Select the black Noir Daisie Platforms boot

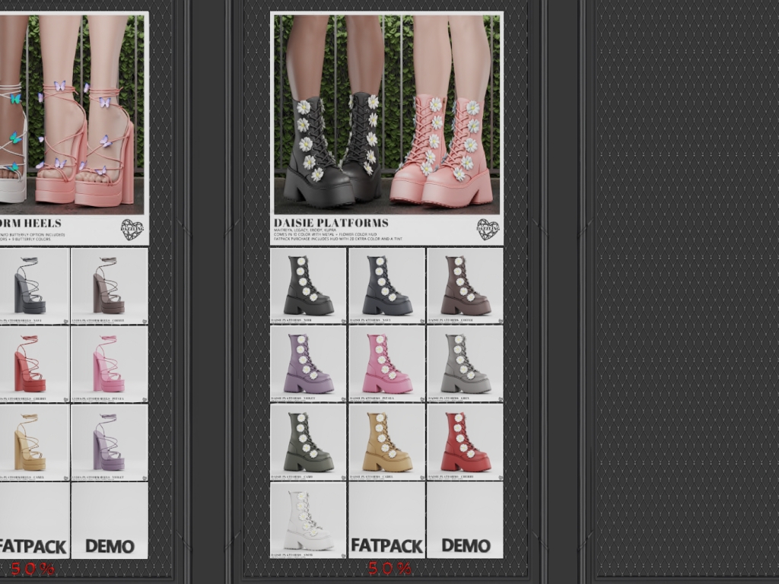[x=308, y=286]
